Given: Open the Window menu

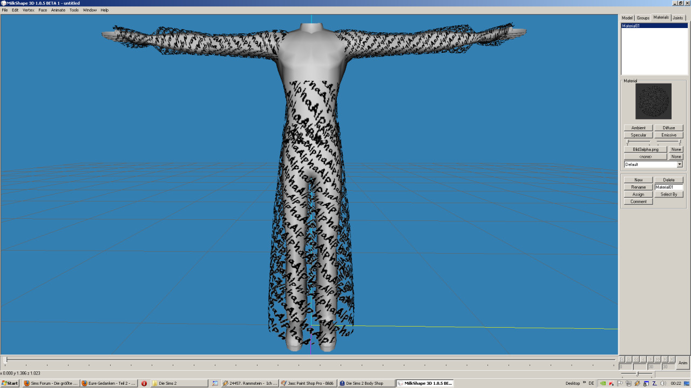Looking at the screenshot, I should click(x=90, y=10).
